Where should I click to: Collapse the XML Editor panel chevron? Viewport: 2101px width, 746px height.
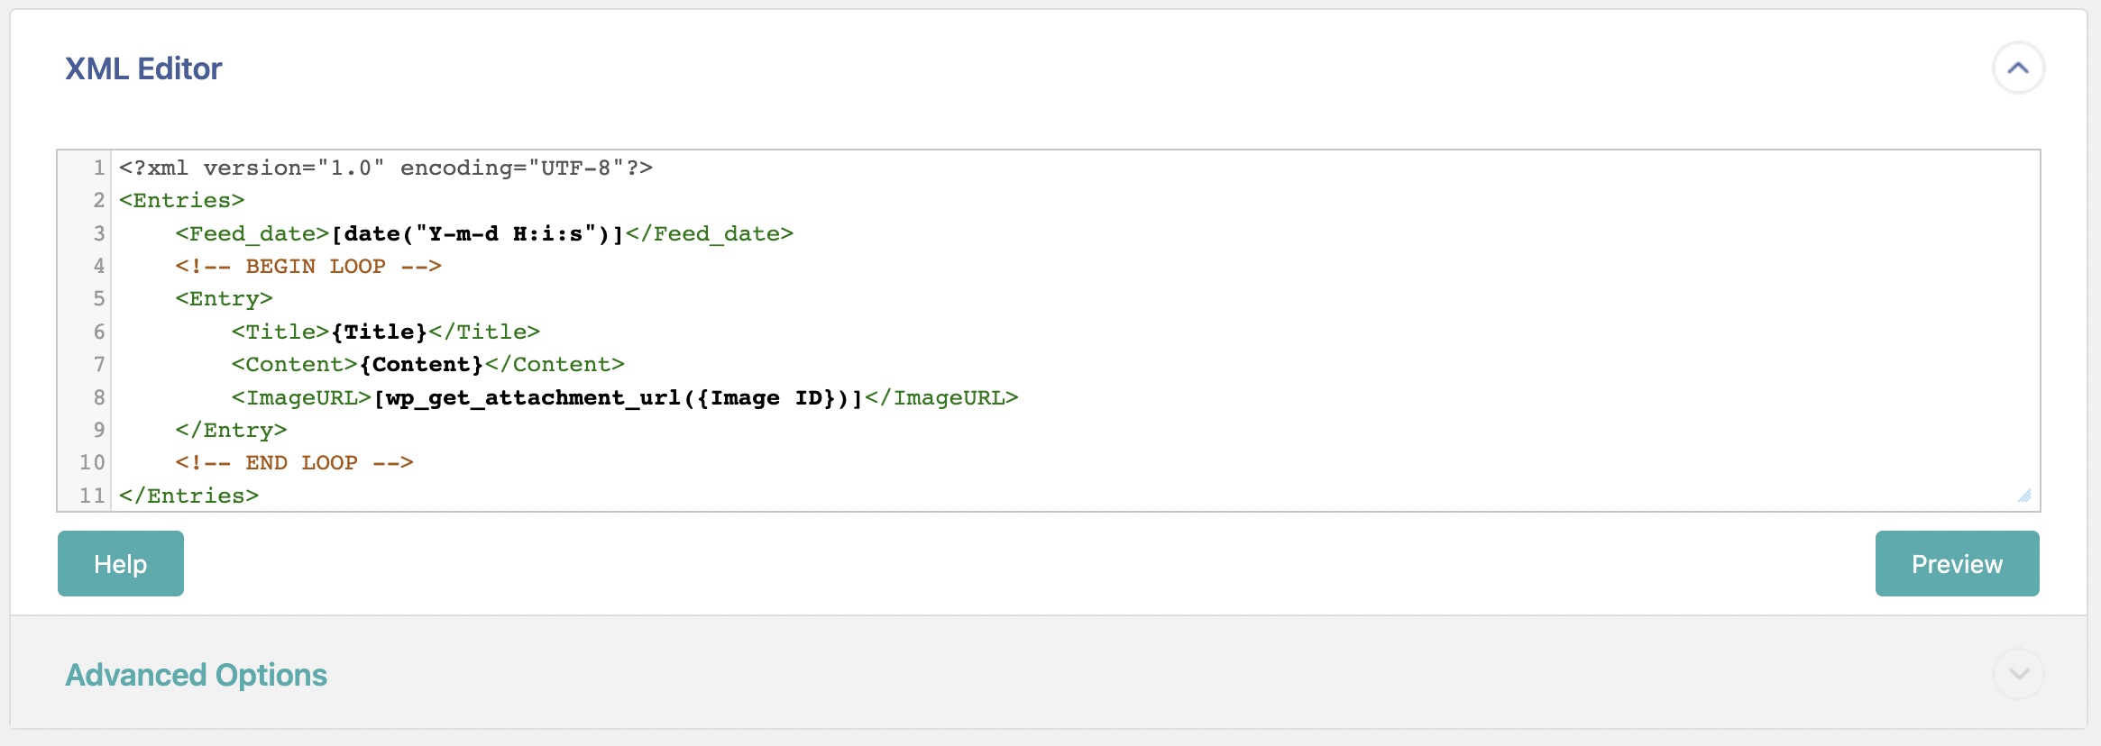click(x=2018, y=68)
